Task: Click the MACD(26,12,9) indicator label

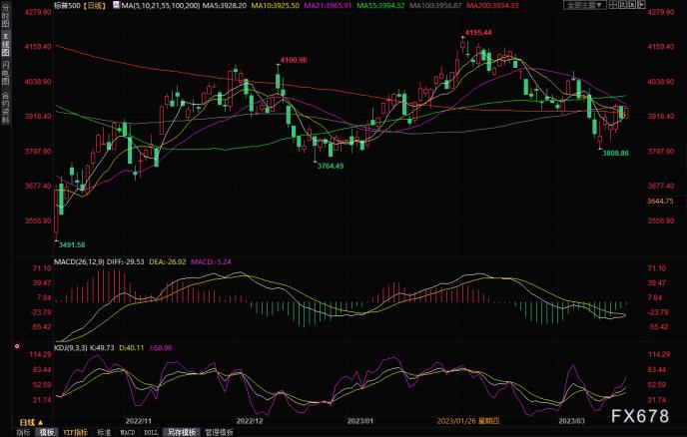Action: coord(79,261)
